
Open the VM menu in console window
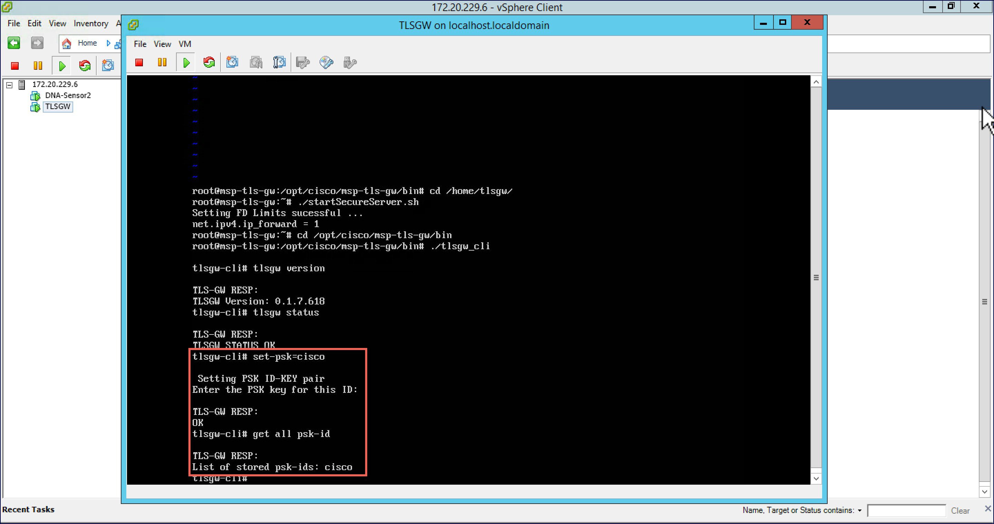point(185,44)
